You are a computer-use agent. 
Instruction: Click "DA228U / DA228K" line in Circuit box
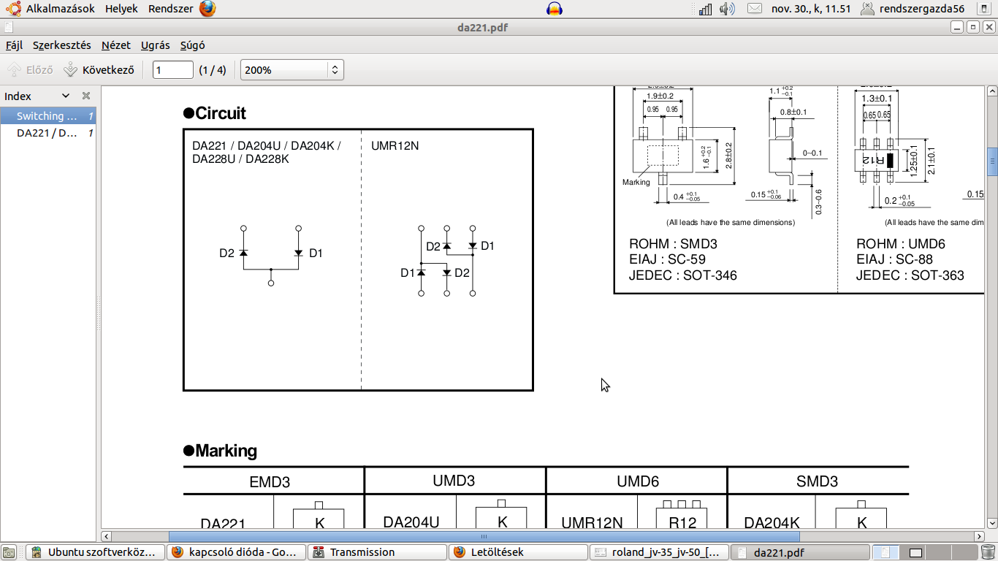click(x=241, y=159)
